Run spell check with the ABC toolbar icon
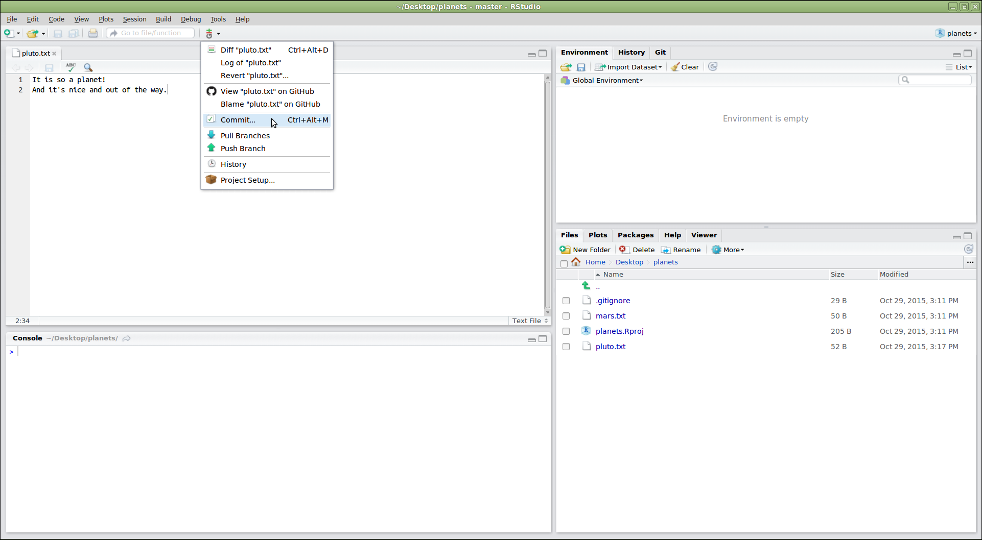 pos(70,67)
